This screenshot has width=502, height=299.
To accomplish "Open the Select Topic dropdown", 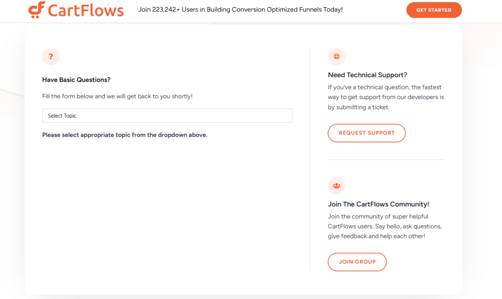I will [167, 116].
